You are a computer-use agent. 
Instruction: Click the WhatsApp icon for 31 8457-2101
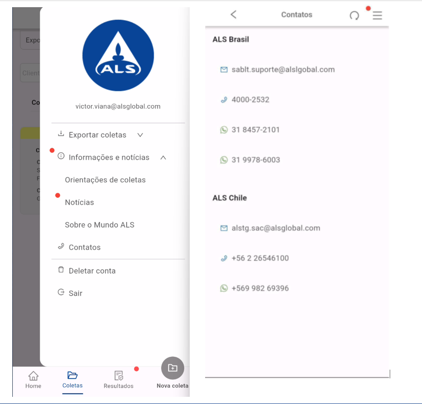tap(224, 130)
